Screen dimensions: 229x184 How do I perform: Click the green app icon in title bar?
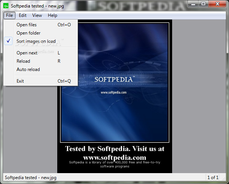6,6
